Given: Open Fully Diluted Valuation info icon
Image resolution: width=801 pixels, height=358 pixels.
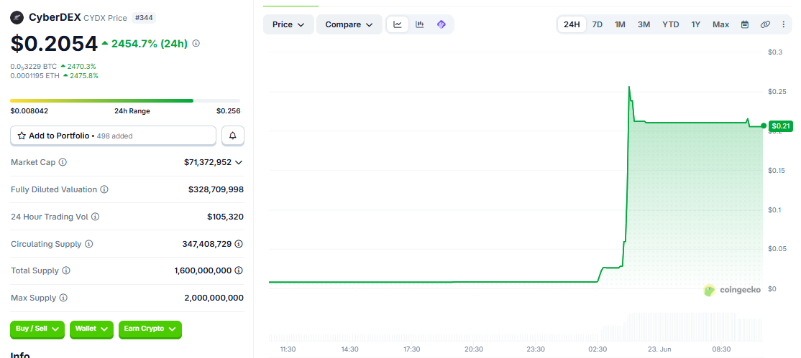Looking at the screenshot, I should [x=104, y=189].
